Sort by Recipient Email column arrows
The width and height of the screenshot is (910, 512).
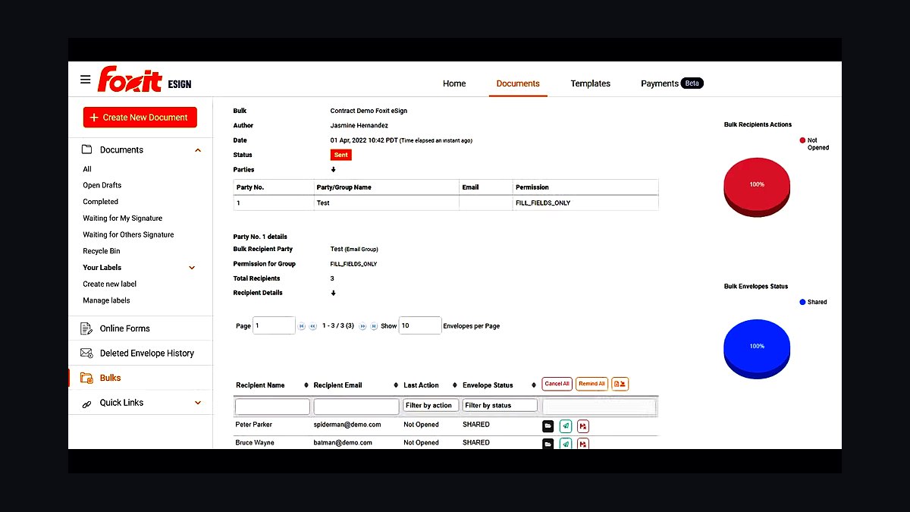pyautogui.click(x=397, y=385)
